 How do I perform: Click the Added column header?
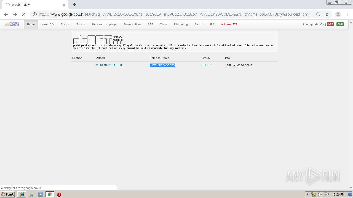[x=100, y=58]
